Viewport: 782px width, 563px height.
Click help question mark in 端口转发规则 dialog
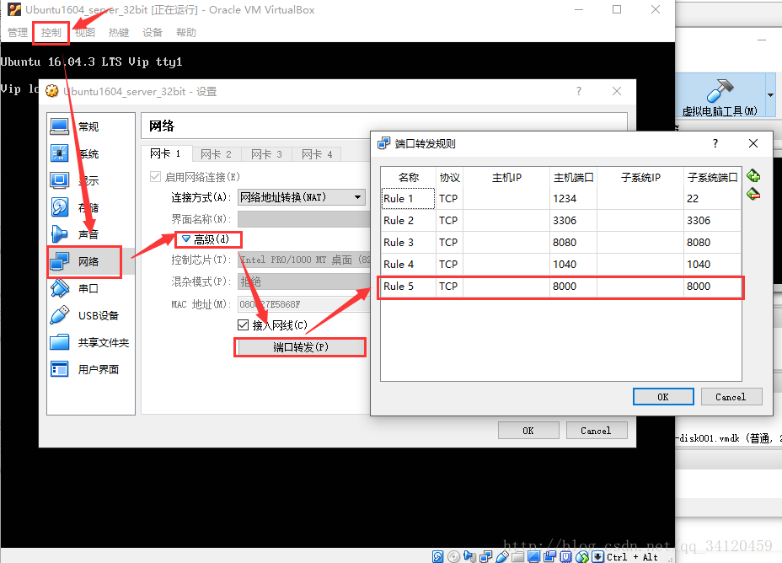pyautogui.click(x=715, y=143)
